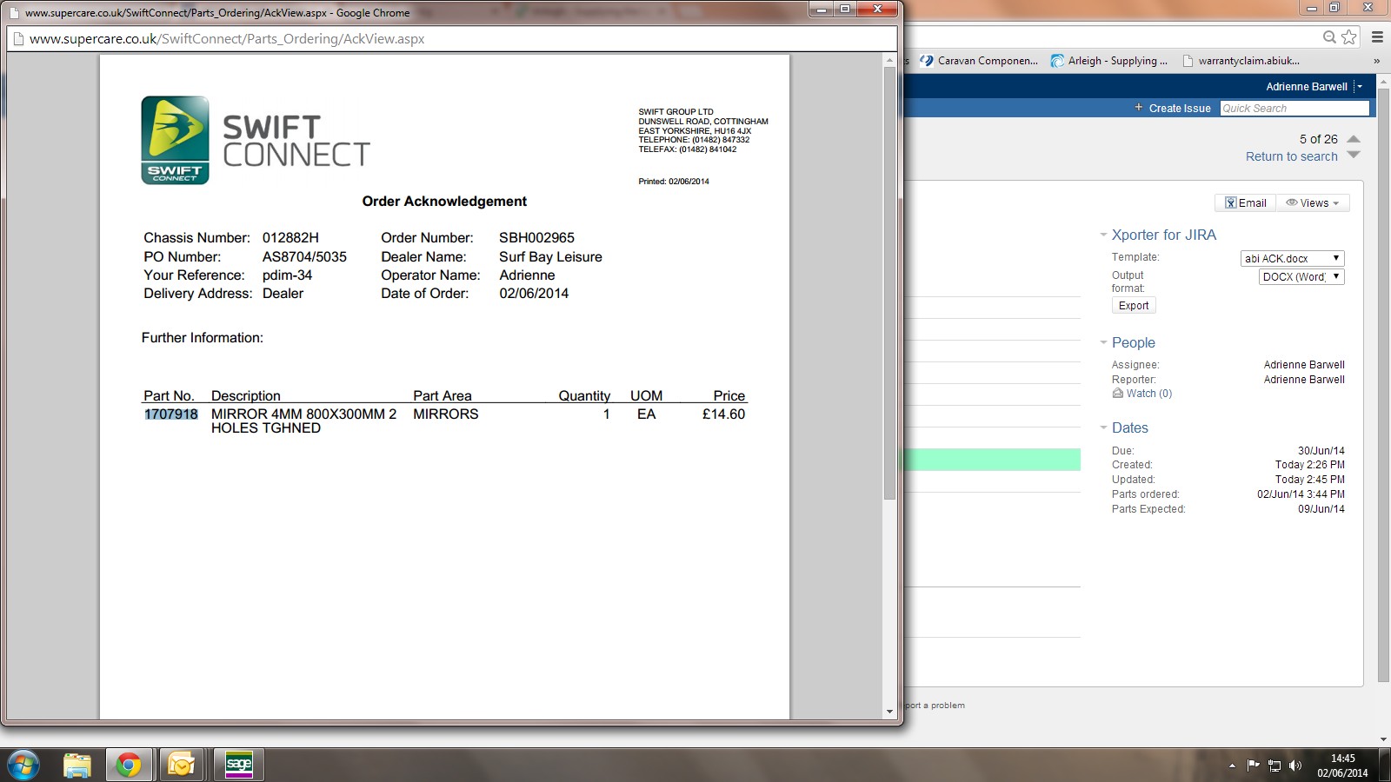Click the Export button

point(1134,306)
